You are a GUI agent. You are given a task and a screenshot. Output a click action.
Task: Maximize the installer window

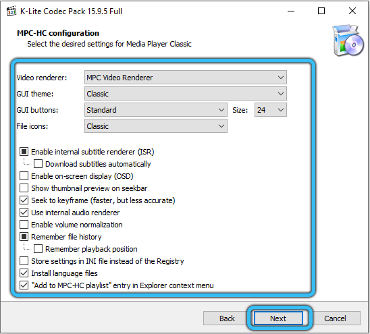tap(321, 11)
